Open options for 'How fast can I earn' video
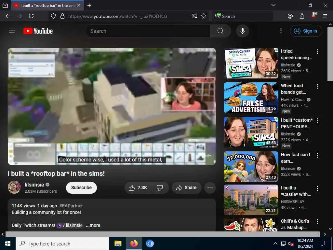 [317, 155]
